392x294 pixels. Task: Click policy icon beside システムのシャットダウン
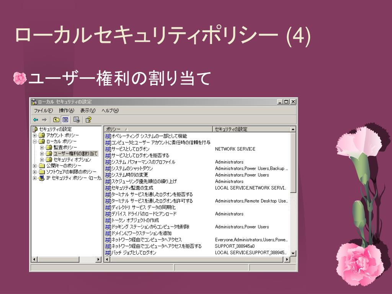pos(108,168)
